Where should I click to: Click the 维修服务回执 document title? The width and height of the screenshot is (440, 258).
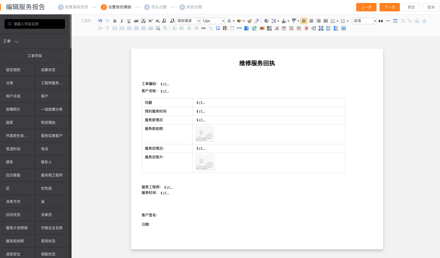coord(257,63)
